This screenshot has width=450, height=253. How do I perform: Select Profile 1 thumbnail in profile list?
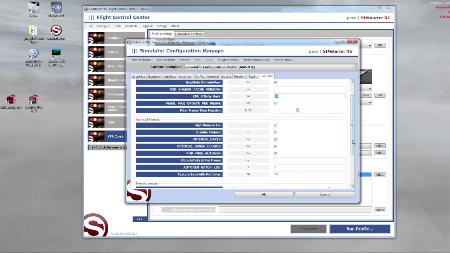(x=96, y=38)
